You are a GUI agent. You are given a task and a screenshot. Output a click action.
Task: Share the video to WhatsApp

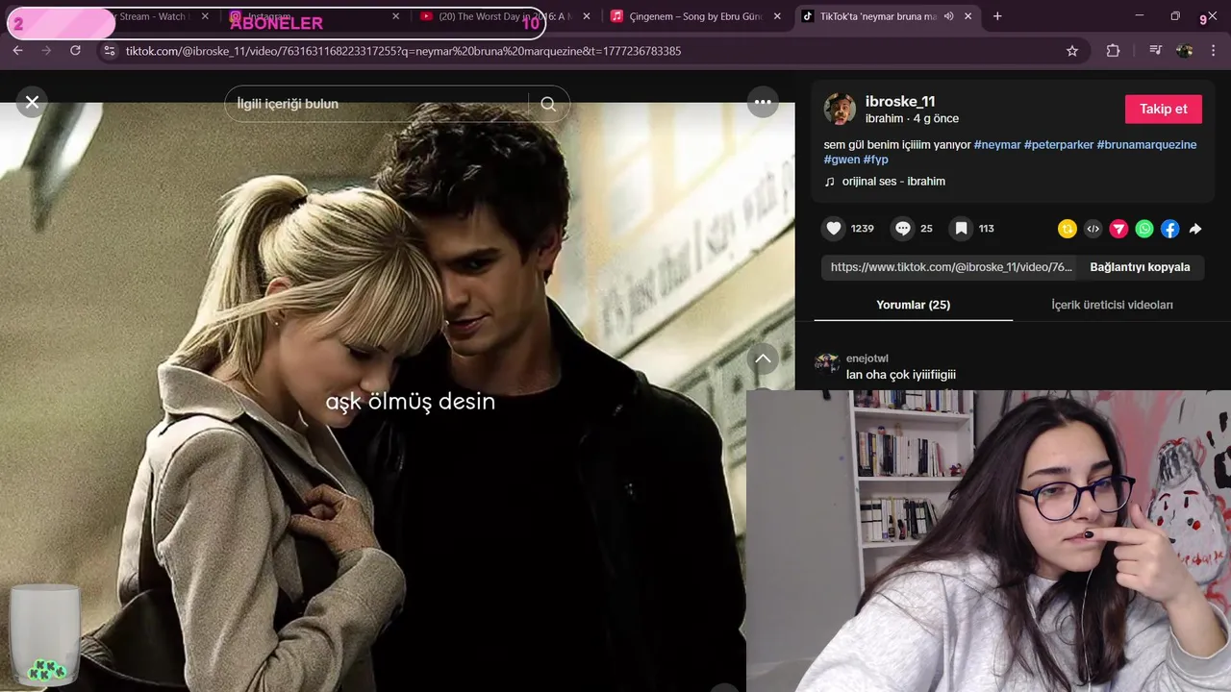point(1144,229)
